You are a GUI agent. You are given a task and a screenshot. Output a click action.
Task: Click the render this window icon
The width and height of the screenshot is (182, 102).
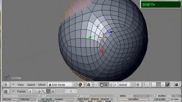[177, 85]
